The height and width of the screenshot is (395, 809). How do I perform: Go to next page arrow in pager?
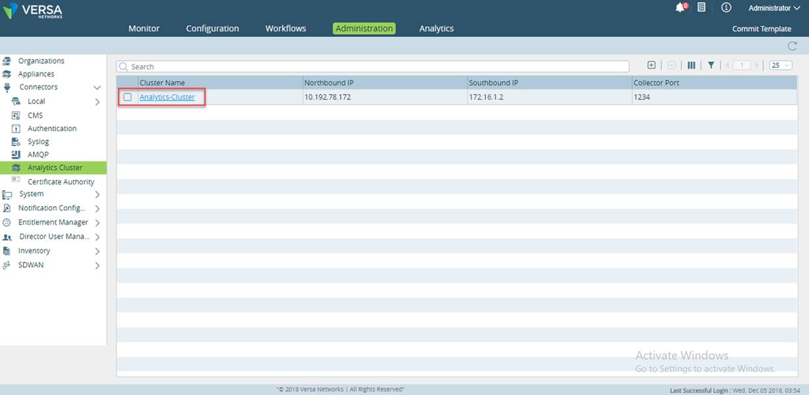click(x=757, y=65)
